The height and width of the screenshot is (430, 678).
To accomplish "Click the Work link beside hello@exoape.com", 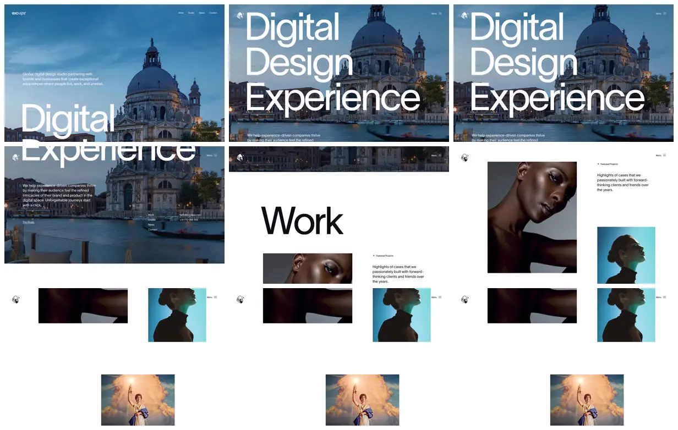I will [151, 214].
